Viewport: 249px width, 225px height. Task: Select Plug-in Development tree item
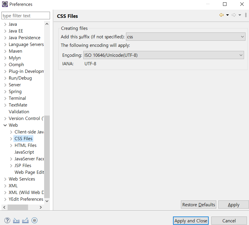[26, 71]
